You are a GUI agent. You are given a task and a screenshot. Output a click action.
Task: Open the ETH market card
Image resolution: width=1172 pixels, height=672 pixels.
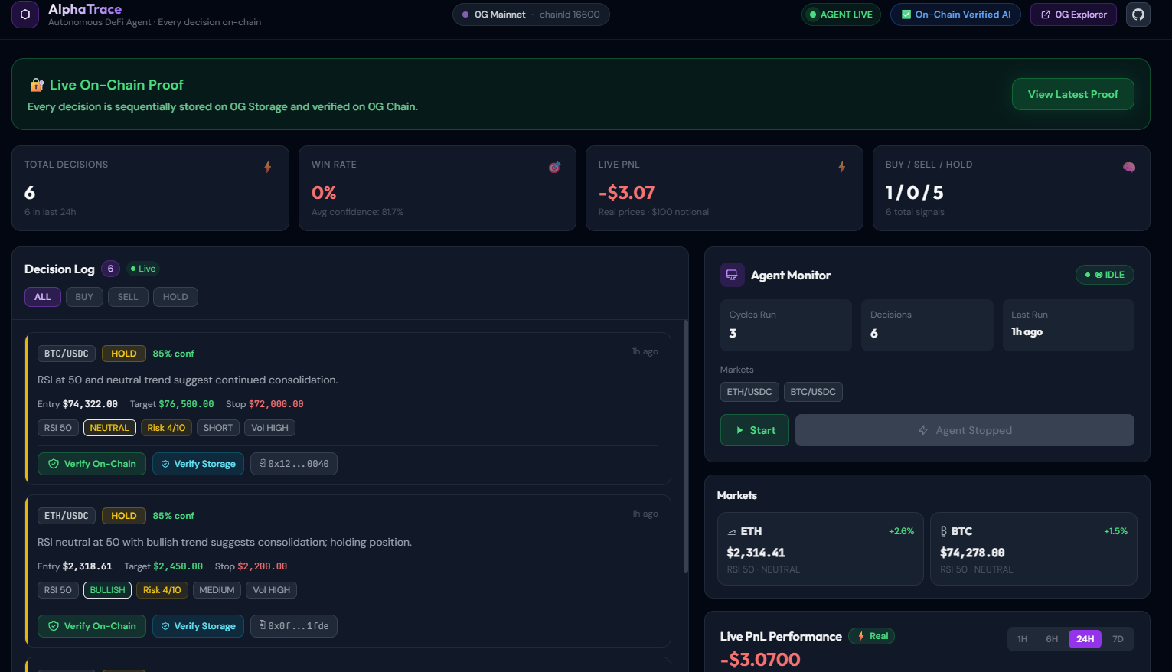coord(821,549)
